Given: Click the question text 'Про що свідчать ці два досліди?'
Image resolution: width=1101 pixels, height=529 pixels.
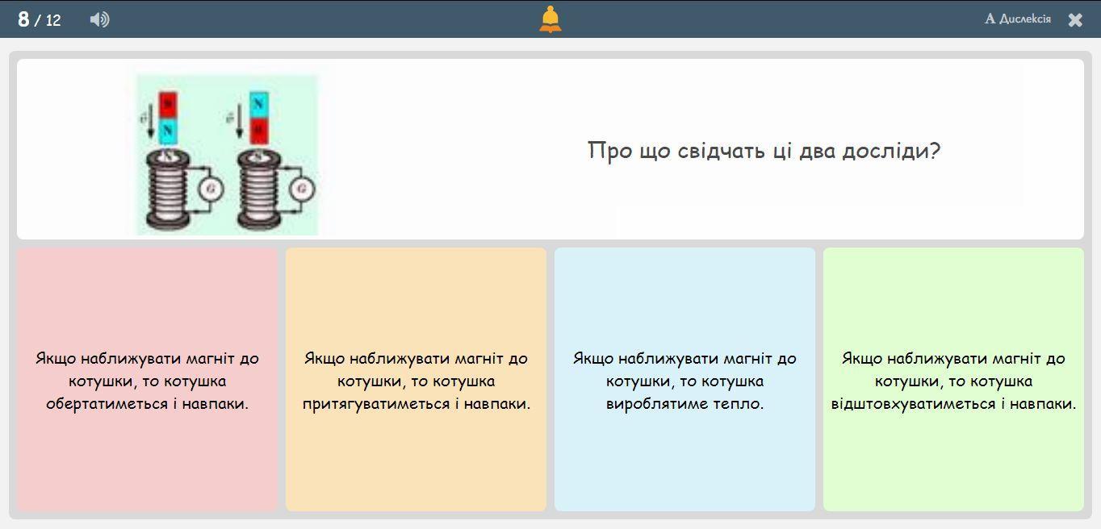Looking at the screenshot, I should (x=764, y=150).
